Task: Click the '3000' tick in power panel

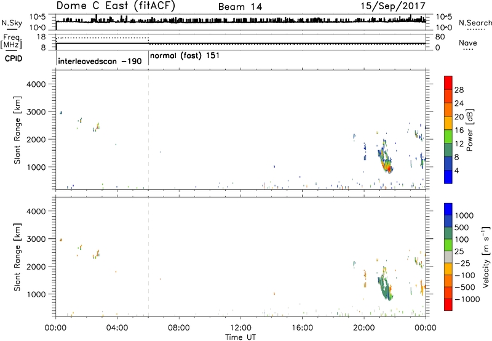Action: (x=36, y=112)
